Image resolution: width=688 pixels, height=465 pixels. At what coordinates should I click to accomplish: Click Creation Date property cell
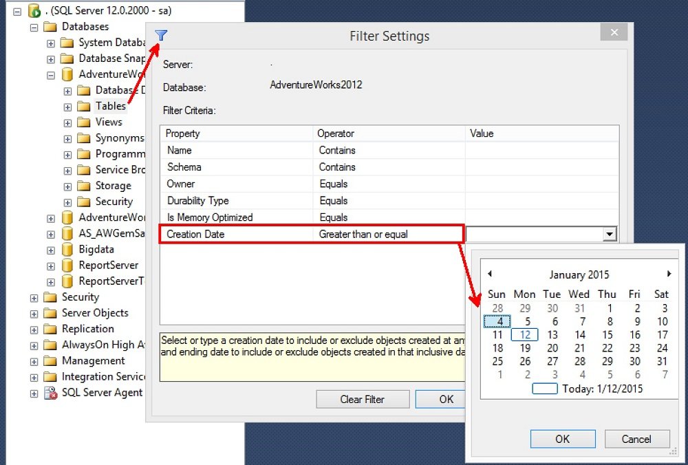point(237,234)
